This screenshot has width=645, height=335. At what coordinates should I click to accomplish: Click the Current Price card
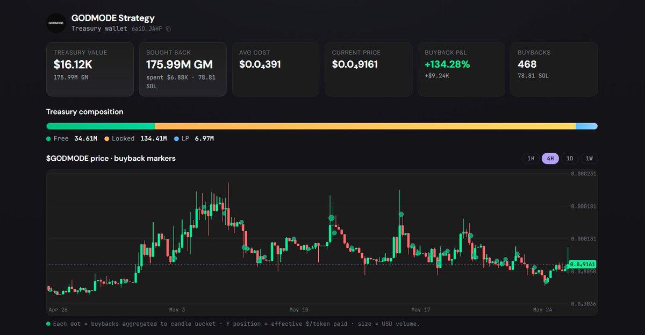point(368,69)
